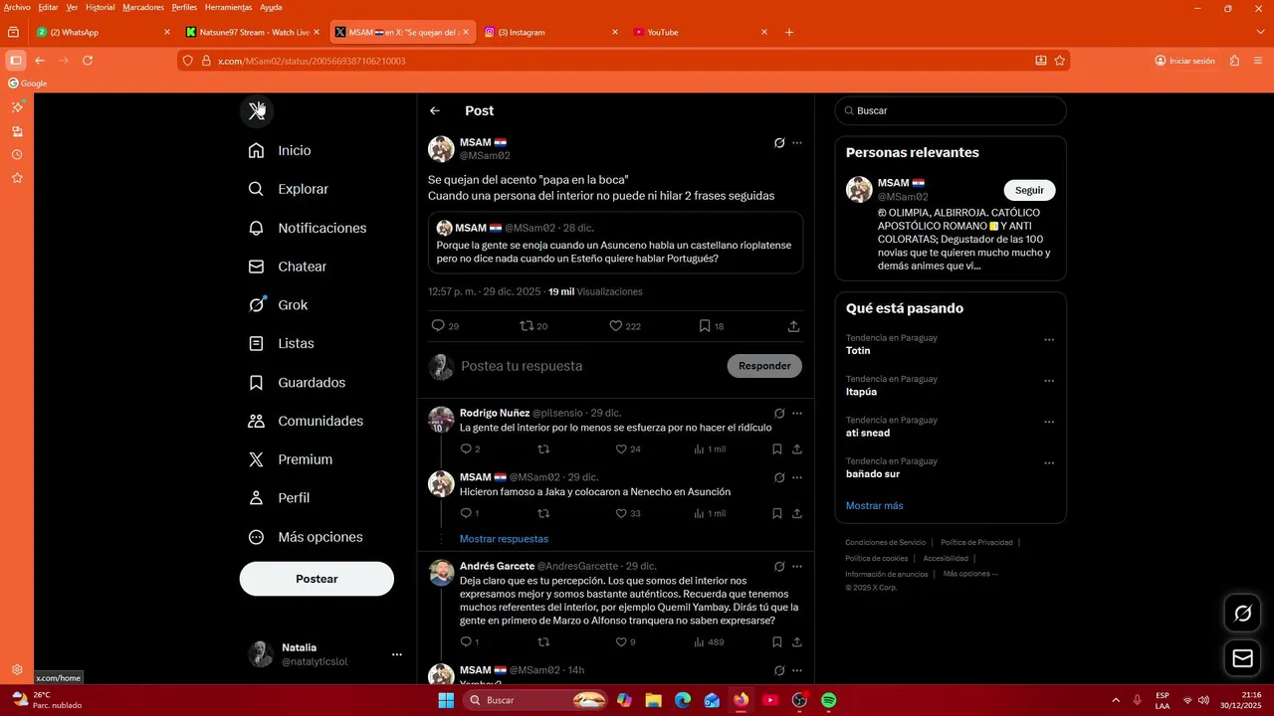
Task: Bookmark icon with 18 on main post
Action: pyautogui.click(x=705, y=326)
